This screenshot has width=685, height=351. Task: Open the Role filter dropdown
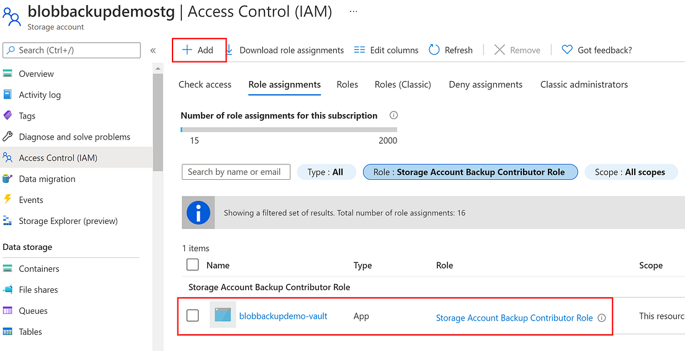click(470, 172)
